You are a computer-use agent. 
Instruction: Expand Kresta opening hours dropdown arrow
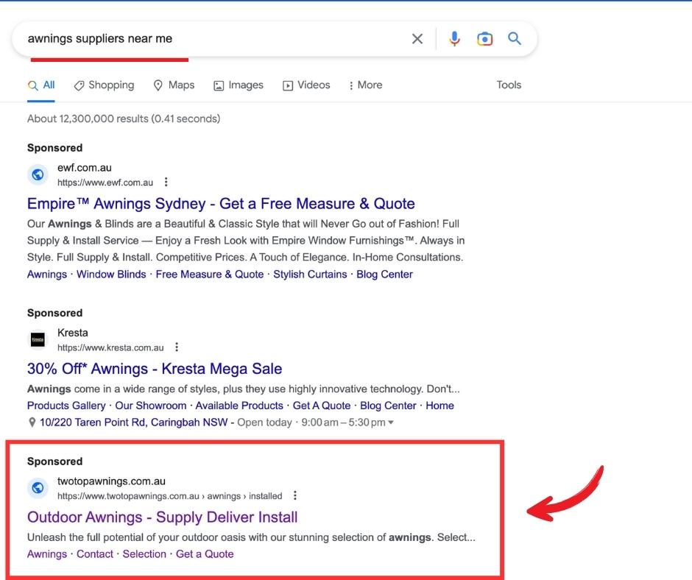click(x=391, y=422)
